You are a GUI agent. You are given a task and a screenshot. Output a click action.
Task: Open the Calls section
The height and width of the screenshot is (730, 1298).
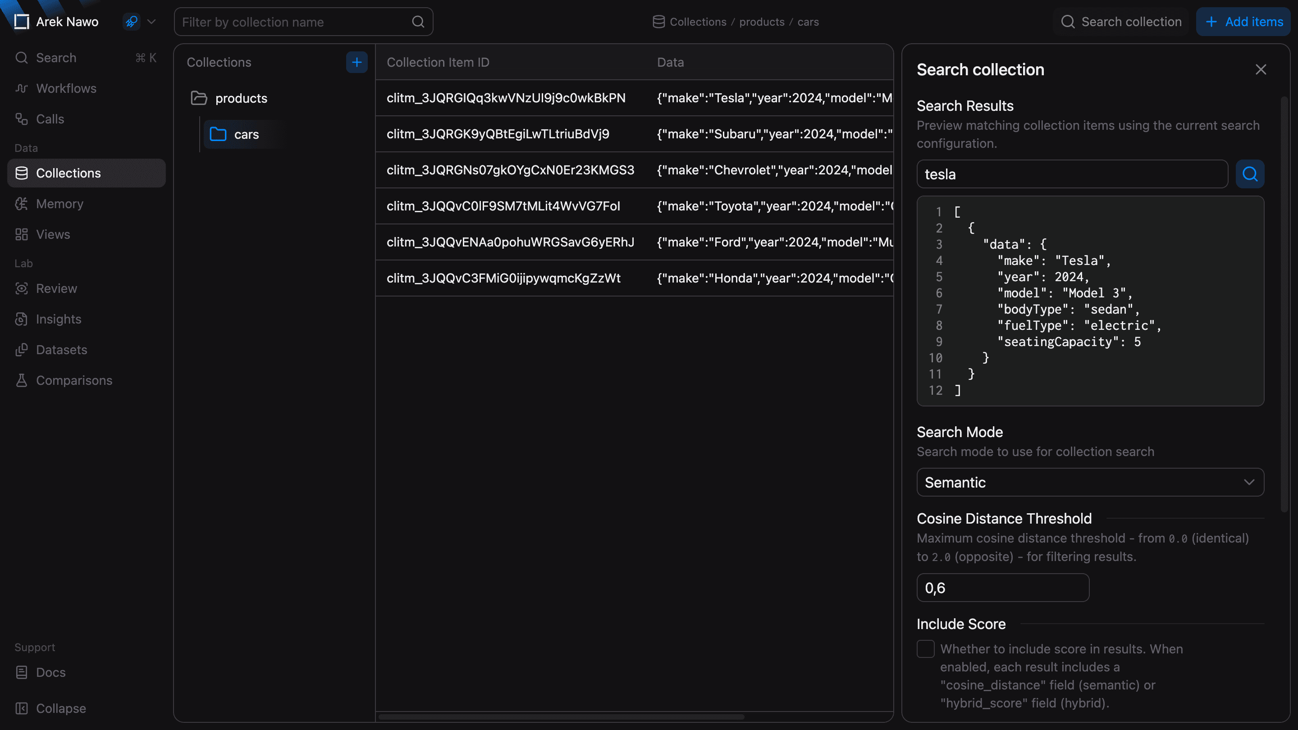(86, 119)
